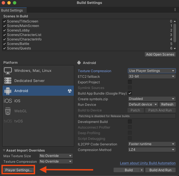Open the Max Texture Size override dropdown

56,156
